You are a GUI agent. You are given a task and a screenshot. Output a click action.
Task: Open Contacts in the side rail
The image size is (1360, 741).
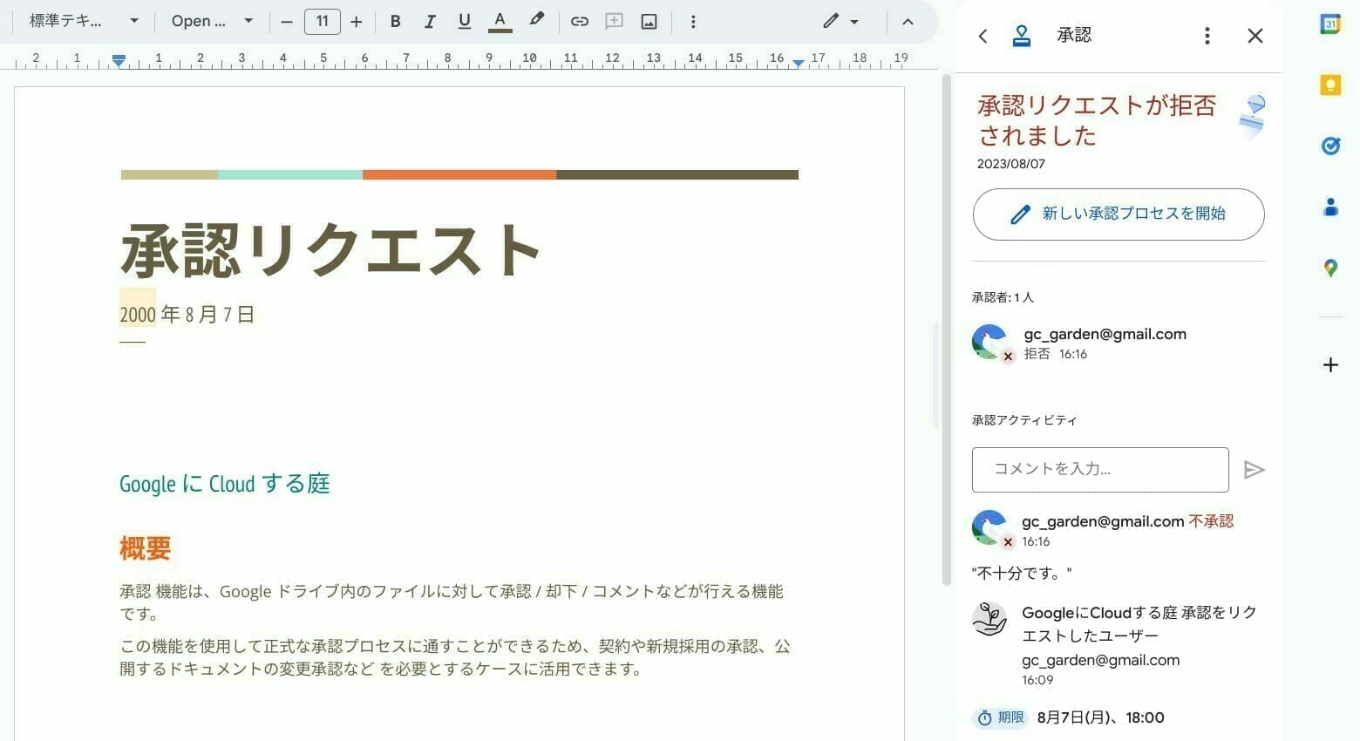[x=1330, y=207]
